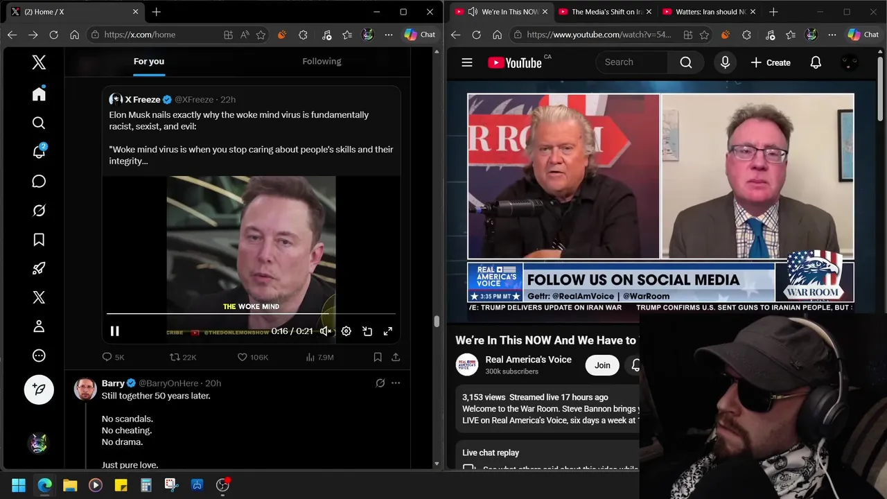Viewport: 887px width, 499px height.
Task: Open Barry's profile avatar
Action: [x=85, y=389]
